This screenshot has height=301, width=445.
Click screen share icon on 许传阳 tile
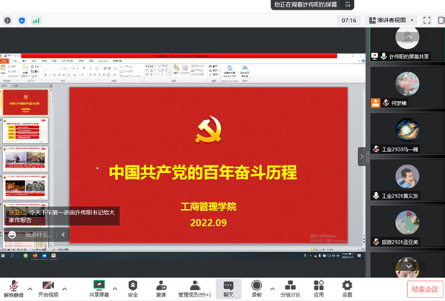[x=375, y=56]
